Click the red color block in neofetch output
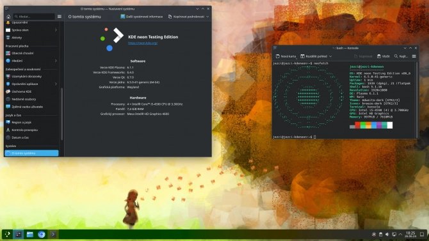The height and width of the screenshot is (241, 429). (357, 125)
